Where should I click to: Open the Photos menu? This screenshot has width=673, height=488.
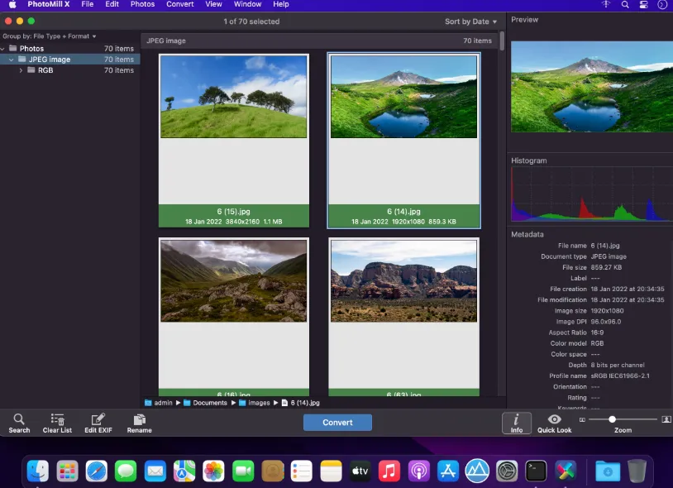tap(142, 4)
